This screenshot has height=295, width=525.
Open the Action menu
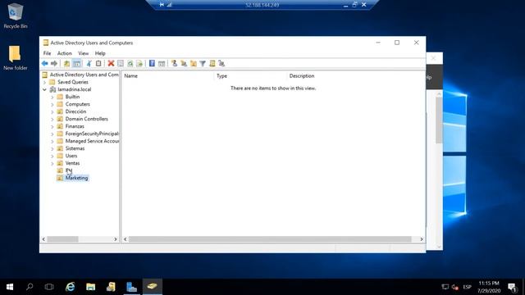click(x=64, y=53)
